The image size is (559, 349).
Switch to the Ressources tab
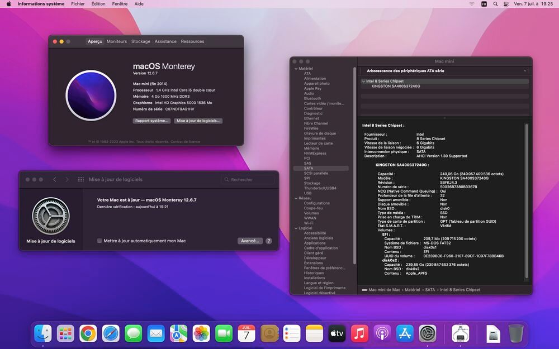click(x=192, y=41)
